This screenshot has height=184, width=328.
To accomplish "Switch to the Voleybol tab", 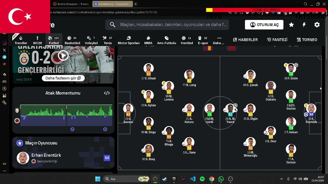I will [91, 40].
